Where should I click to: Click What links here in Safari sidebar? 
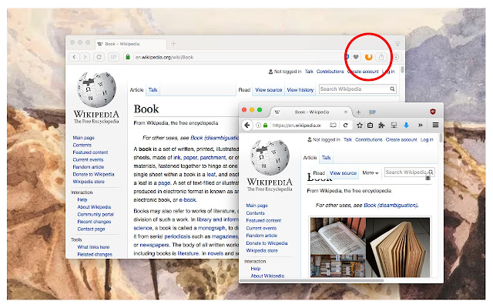[93, 247]
